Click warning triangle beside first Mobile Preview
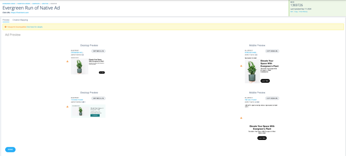346x156 pixels. click(x=241, y=66)
